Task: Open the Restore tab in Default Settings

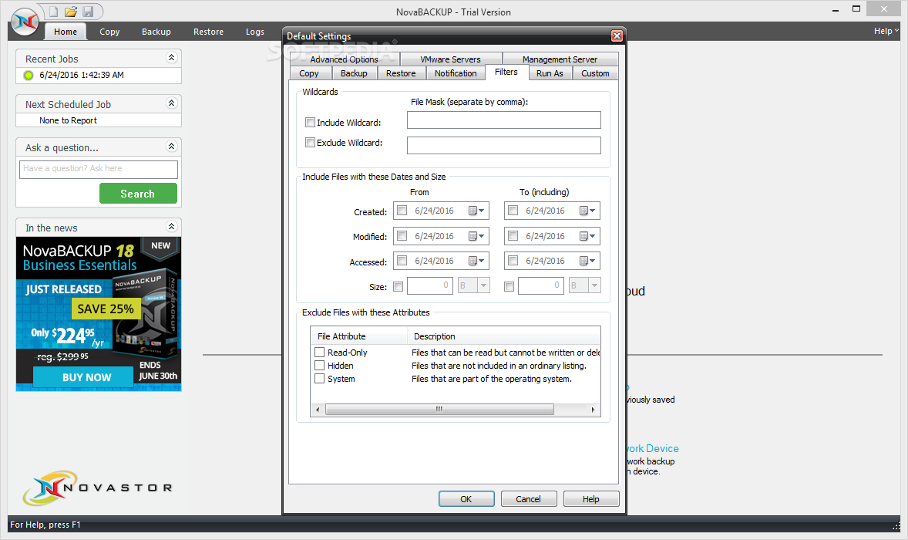Action: pos(401,73)
